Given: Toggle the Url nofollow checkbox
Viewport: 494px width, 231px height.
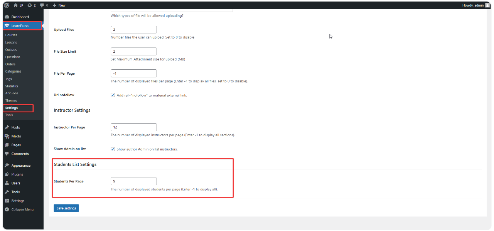Looking at the screenshot, I should [x=113, y=95].
